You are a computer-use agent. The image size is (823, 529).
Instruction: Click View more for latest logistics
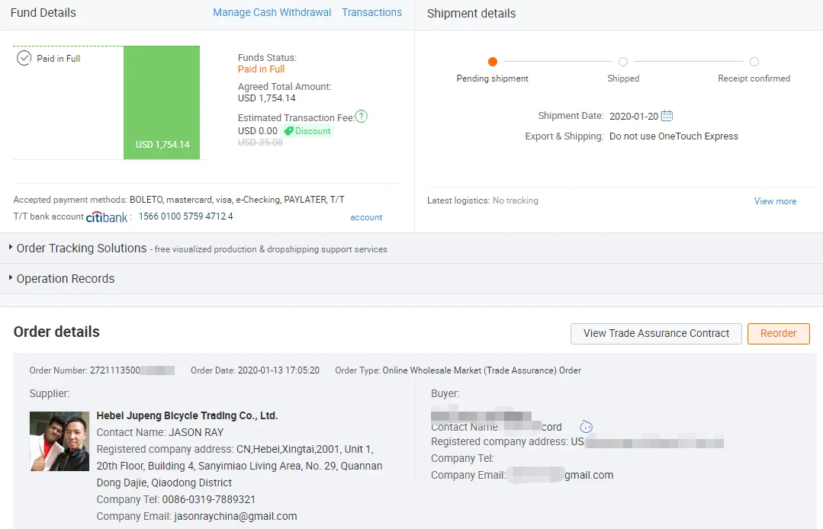coord(775,201)
